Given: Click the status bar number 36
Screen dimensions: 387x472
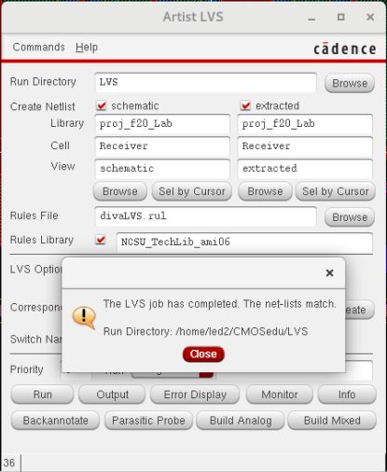Looking at the screenshot, I should pos(9,463).
